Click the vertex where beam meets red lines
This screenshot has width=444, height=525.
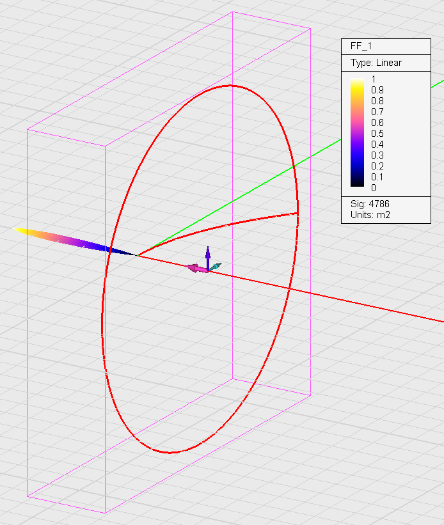pyautogui.click(x=138, y=255)
